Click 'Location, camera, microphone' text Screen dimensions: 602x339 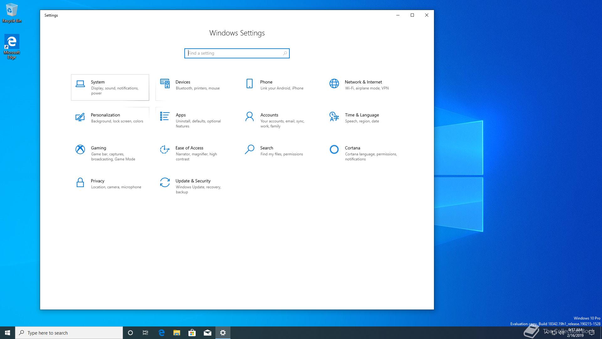click(x=116, y=187)
